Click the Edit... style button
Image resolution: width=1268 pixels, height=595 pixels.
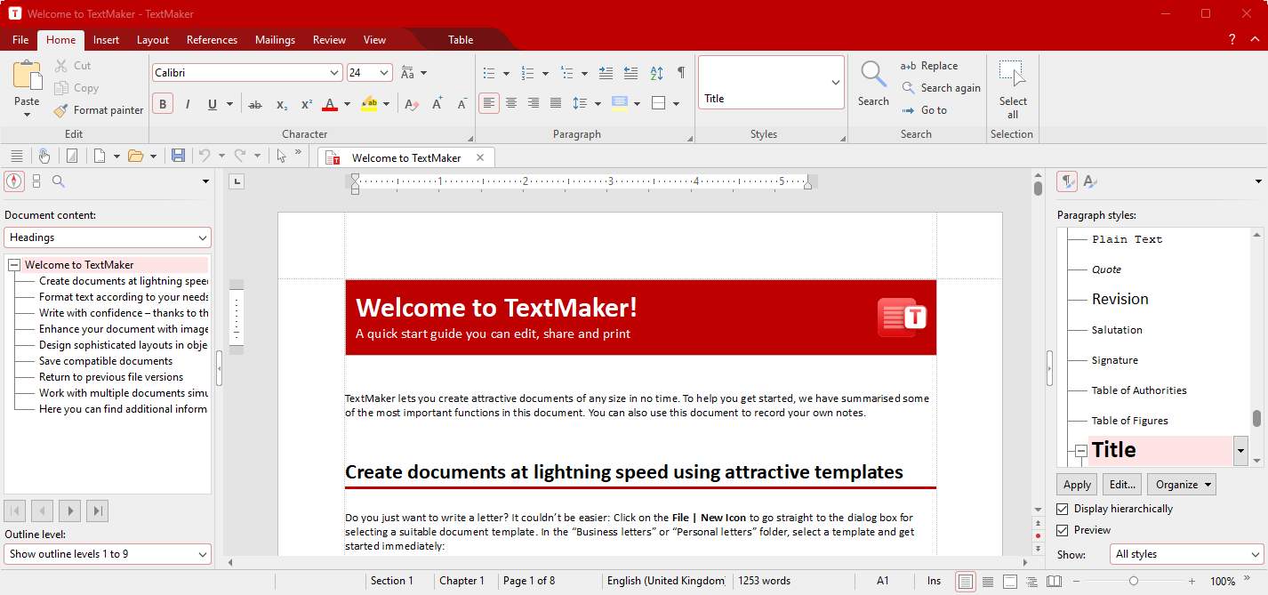tap(1122, 485)
